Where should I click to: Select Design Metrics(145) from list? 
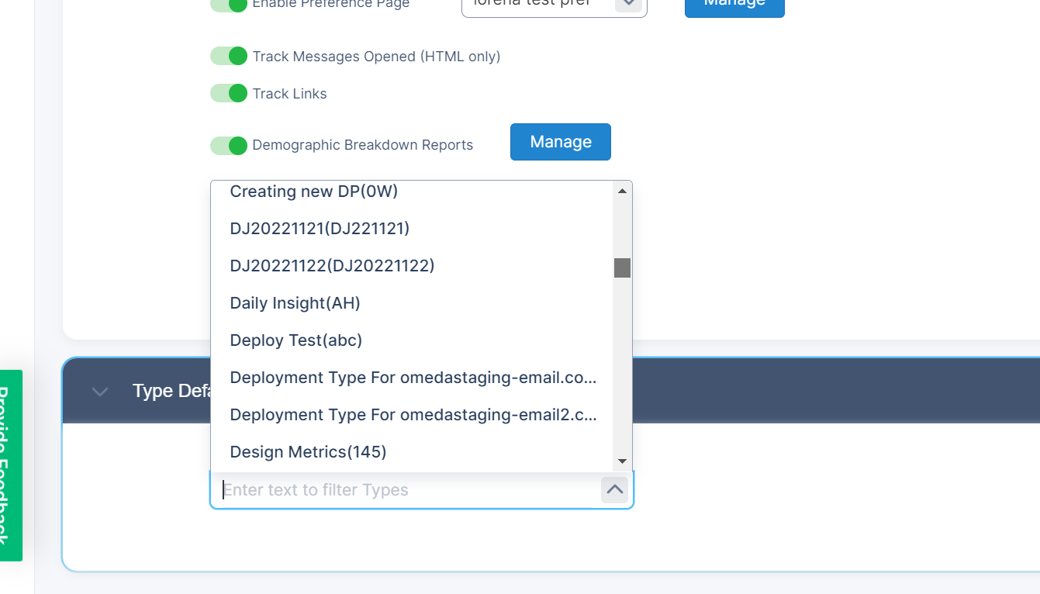pos(308,452)
